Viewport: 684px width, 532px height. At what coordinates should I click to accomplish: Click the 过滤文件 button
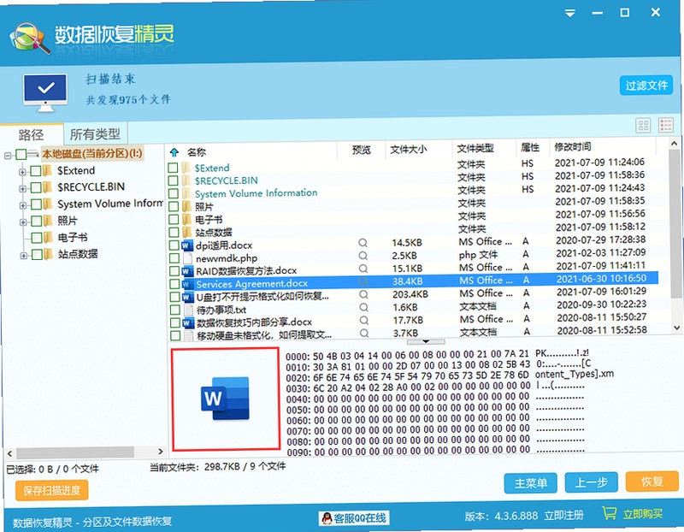[646, 85]
